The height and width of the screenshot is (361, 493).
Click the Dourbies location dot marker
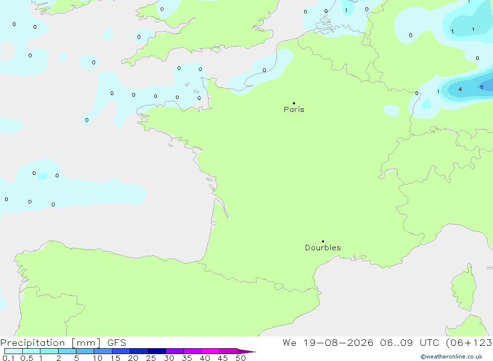coord(323,241)
